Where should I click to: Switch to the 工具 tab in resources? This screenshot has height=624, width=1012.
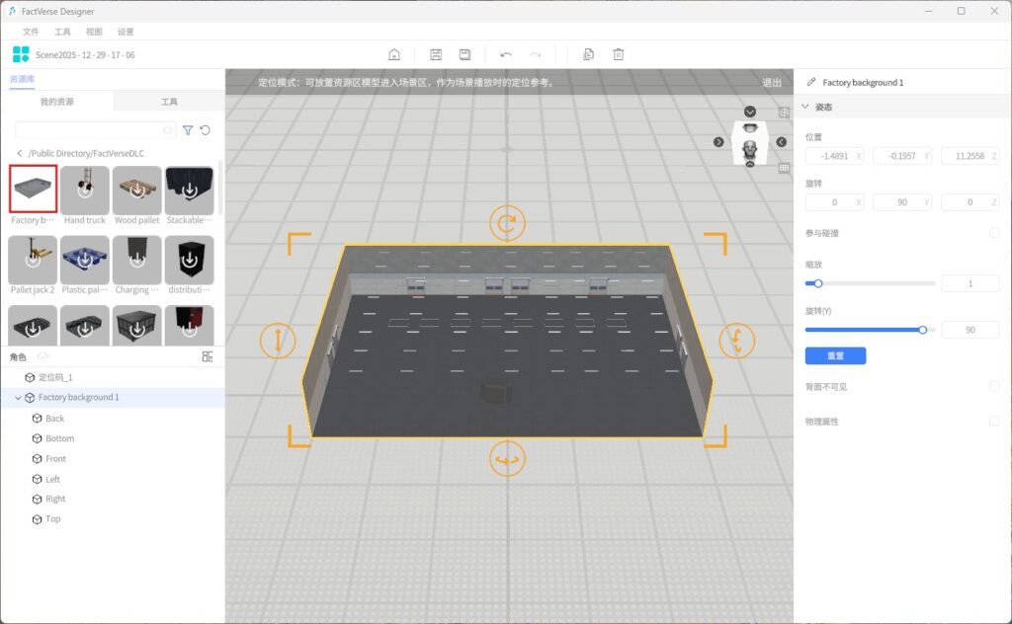pos(169,102)
